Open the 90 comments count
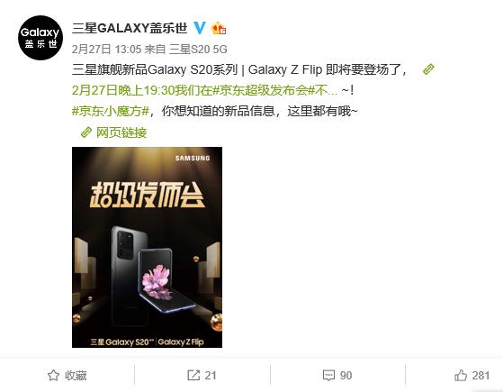Image resolution: width=503 pixels, height=392 pixels. pyautogui.click(x=346, y=375)
